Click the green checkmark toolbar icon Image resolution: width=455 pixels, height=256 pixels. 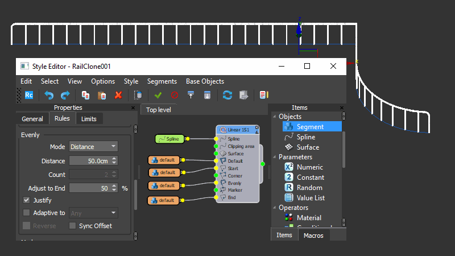(x=158, y=96)
